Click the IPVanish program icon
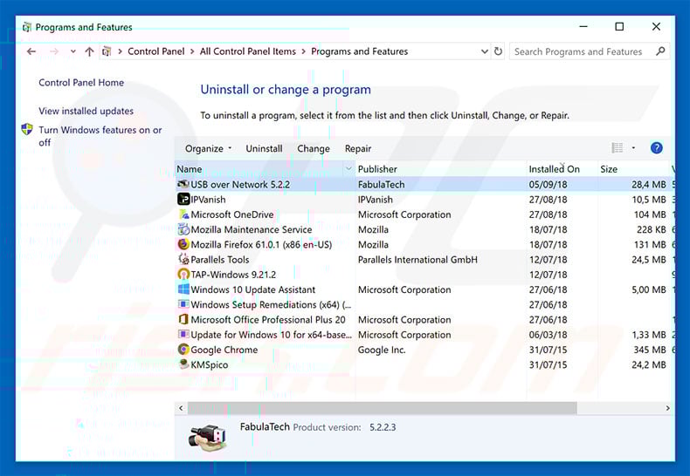 (x=183, y=200)
